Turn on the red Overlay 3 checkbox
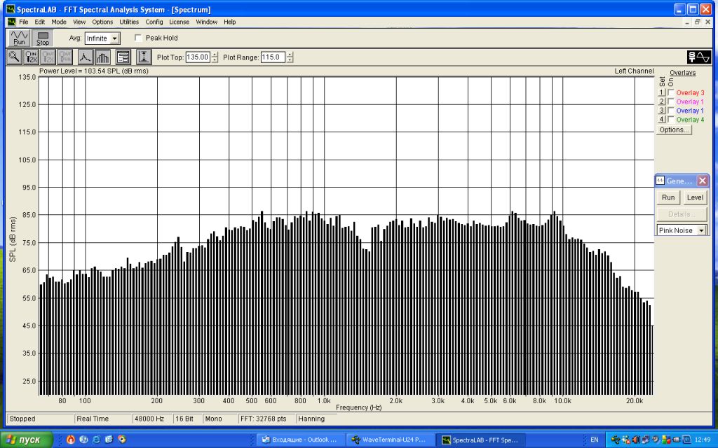 click(x=671, y=93)
